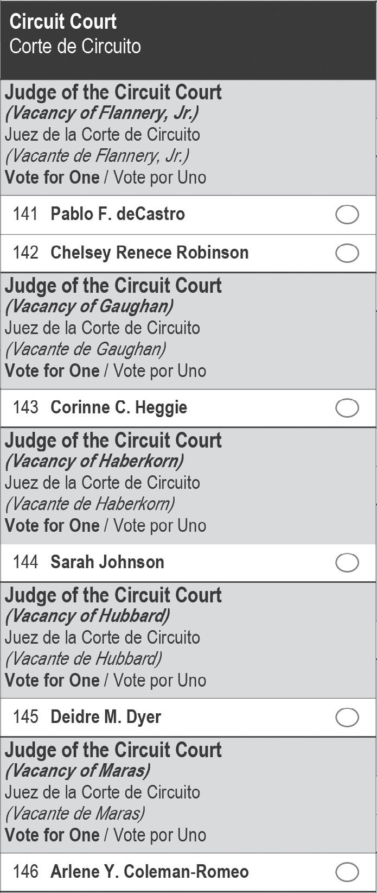Fill in Chelsey Renece Robinson's voting oval

347,253
